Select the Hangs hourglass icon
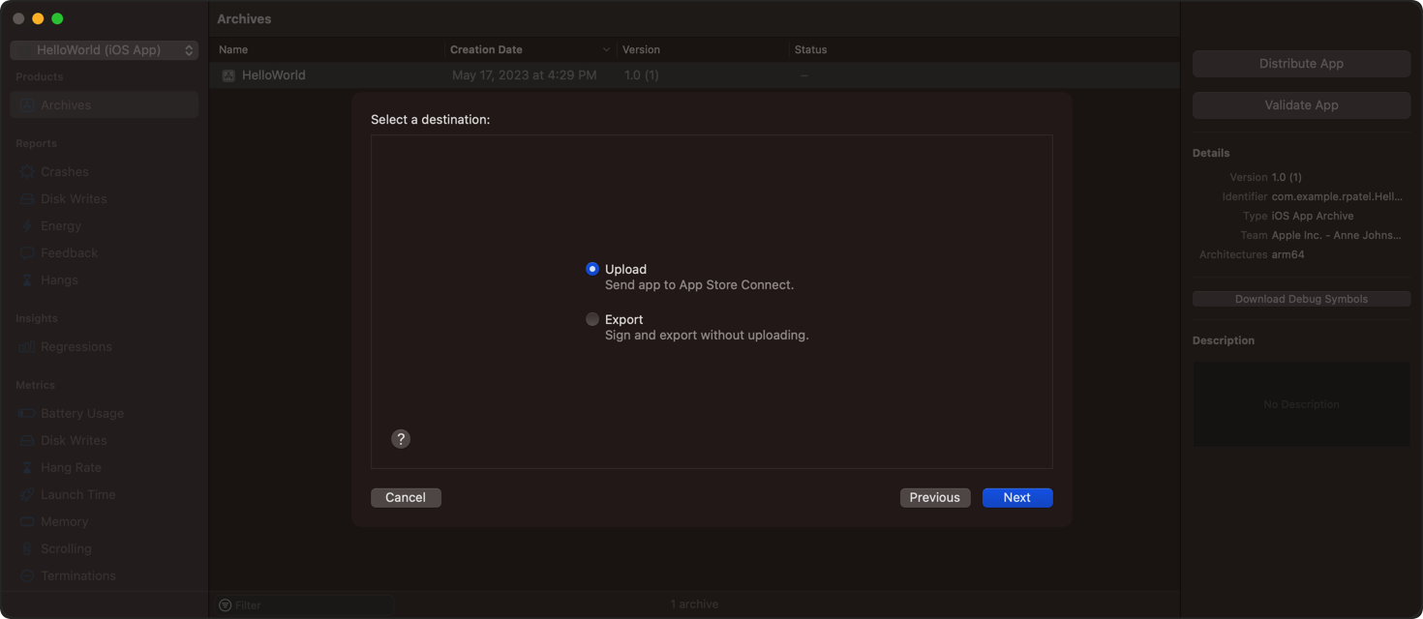Image resolution: width=1423 pixels, height=619 pixels. click(x=27, y=280)
